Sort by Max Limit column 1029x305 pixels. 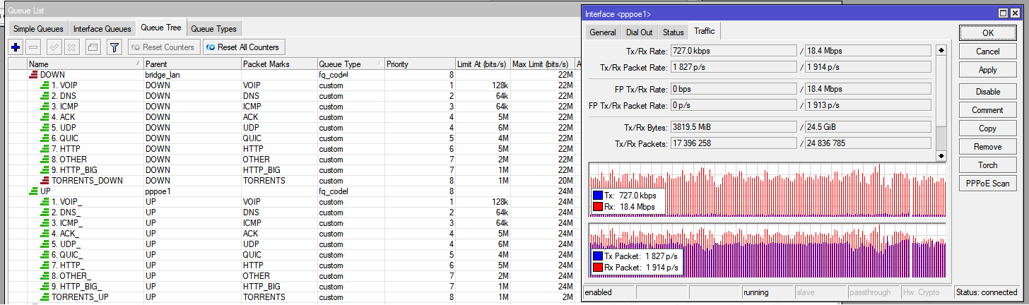(543, 64)
